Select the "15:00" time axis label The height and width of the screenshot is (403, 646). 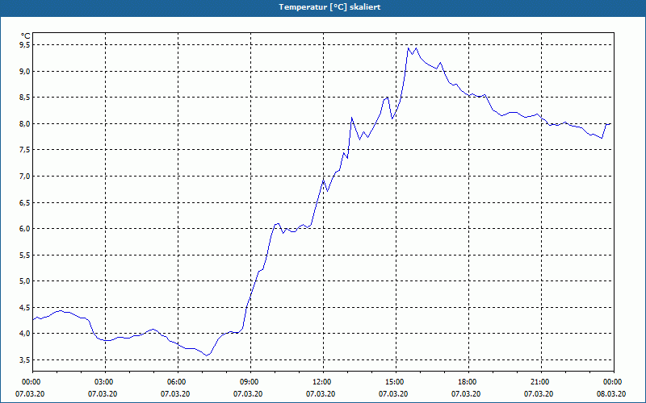393,382
